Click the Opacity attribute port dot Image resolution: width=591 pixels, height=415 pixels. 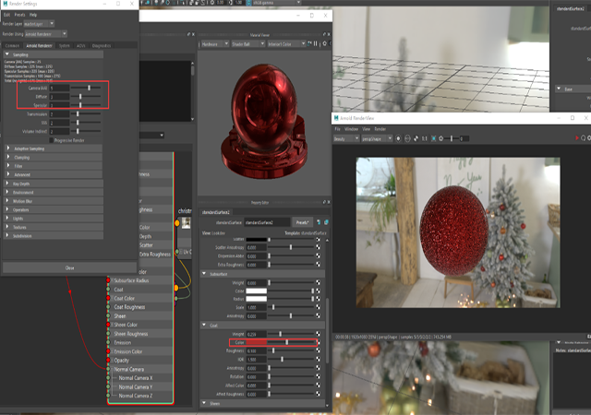click(108, 360)
